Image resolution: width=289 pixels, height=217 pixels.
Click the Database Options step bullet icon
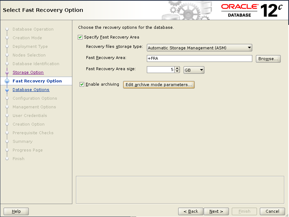7,90
